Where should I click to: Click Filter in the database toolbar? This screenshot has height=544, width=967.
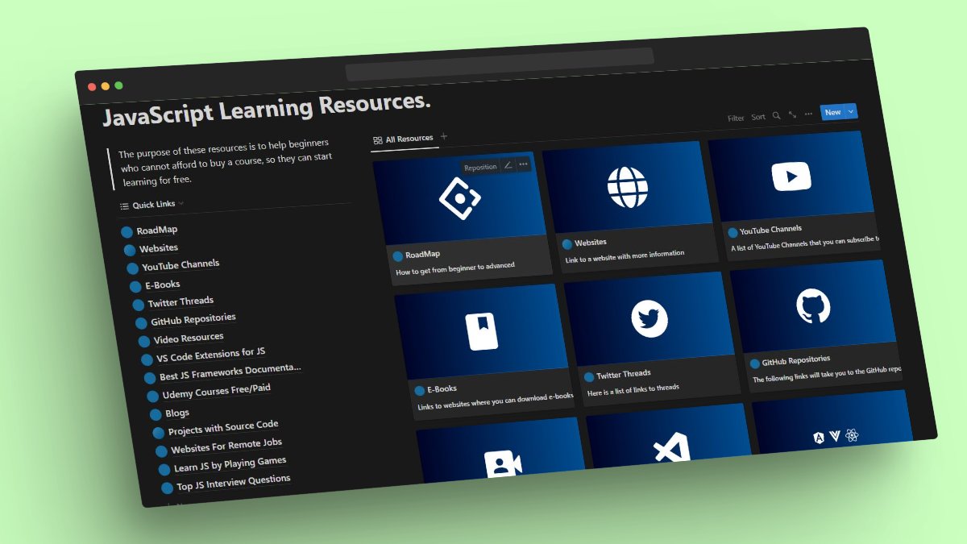point(736,118)
